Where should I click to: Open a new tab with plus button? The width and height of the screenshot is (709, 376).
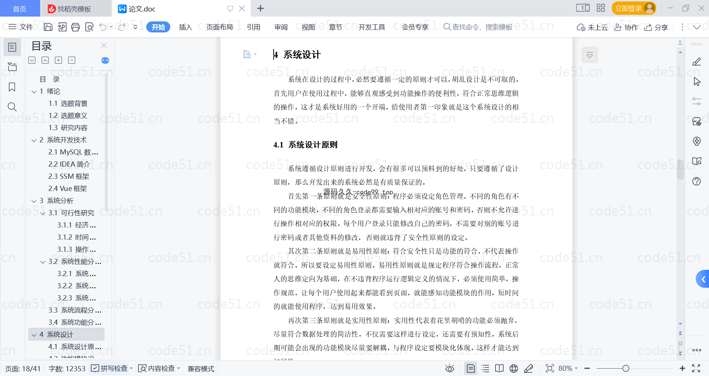coord(260,8)
